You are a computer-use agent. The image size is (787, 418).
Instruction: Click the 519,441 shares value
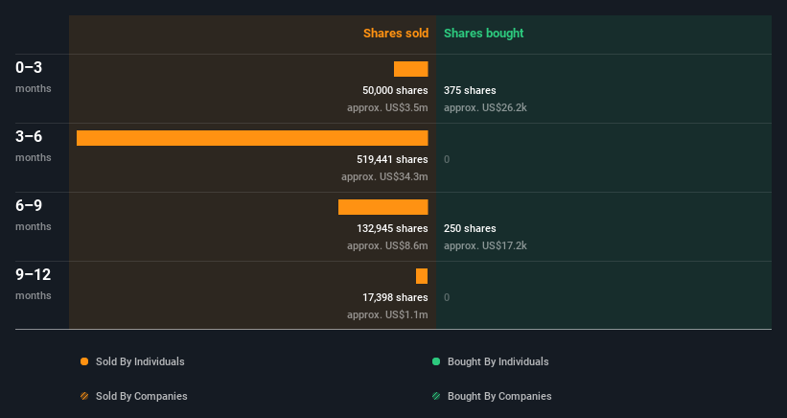pos(392,159)
